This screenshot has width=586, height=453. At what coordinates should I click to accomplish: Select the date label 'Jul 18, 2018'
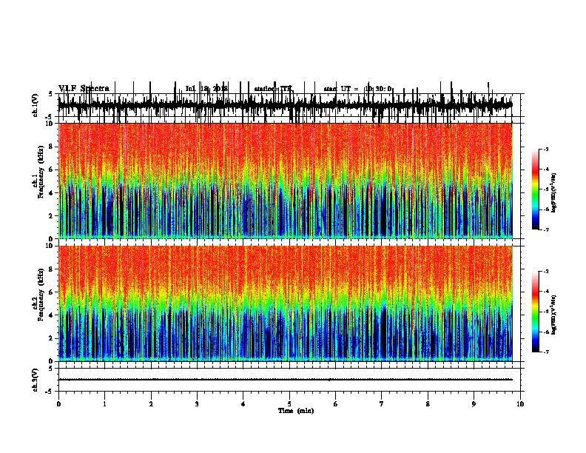(206, 89)
